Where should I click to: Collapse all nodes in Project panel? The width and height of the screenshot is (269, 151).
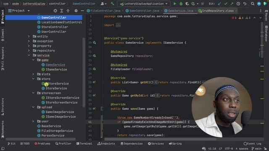pos(68,10)
